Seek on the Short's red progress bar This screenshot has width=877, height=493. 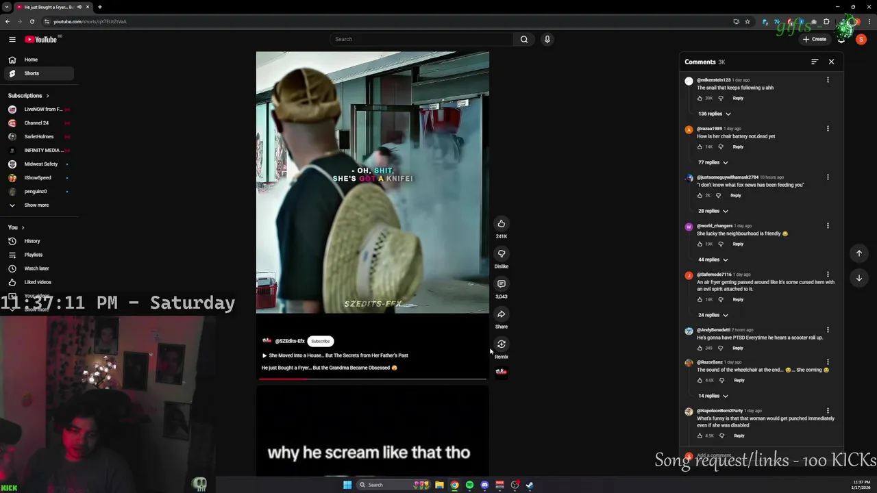373,379
